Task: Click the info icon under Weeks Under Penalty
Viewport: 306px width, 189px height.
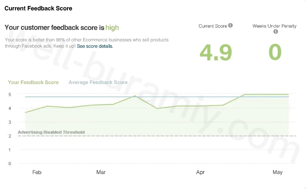Action: click(276, 31)
